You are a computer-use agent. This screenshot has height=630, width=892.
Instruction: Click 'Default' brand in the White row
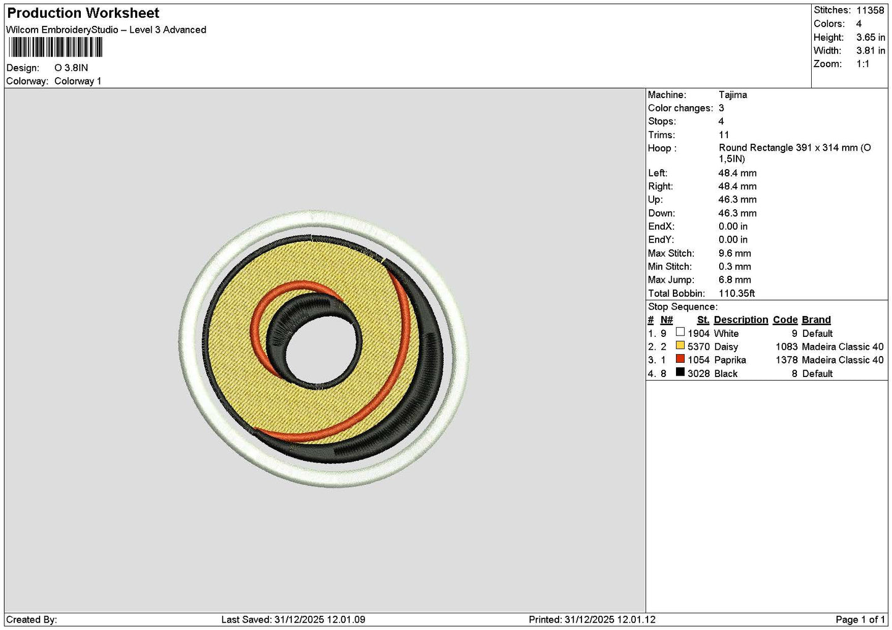[x=817, y=334]
